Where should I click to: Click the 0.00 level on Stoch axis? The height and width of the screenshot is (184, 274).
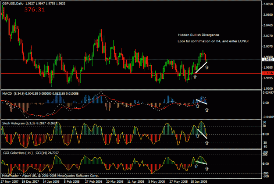point(266,134)
